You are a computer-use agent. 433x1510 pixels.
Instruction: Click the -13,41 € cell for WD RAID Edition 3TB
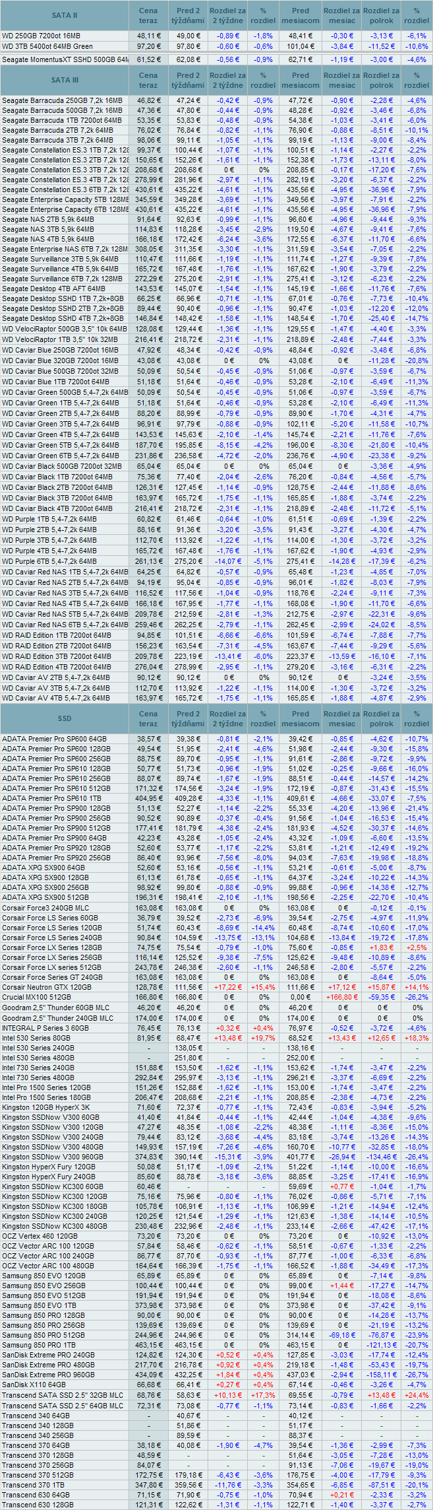pyautogui.click(x=227, y=656)
